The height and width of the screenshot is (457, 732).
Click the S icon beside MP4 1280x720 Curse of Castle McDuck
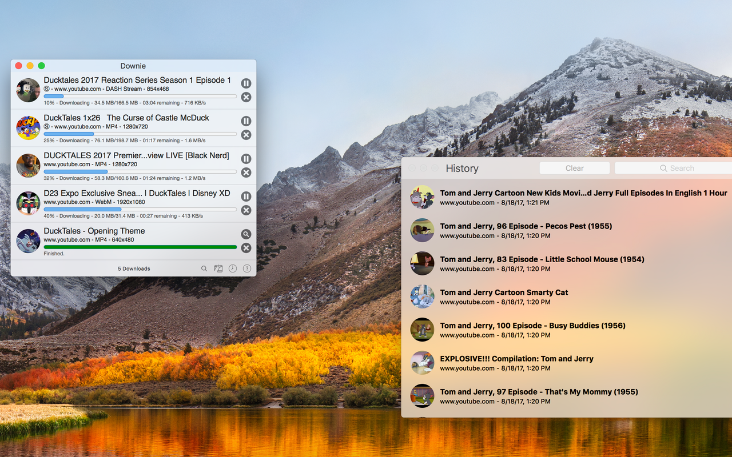click(47, 127)
